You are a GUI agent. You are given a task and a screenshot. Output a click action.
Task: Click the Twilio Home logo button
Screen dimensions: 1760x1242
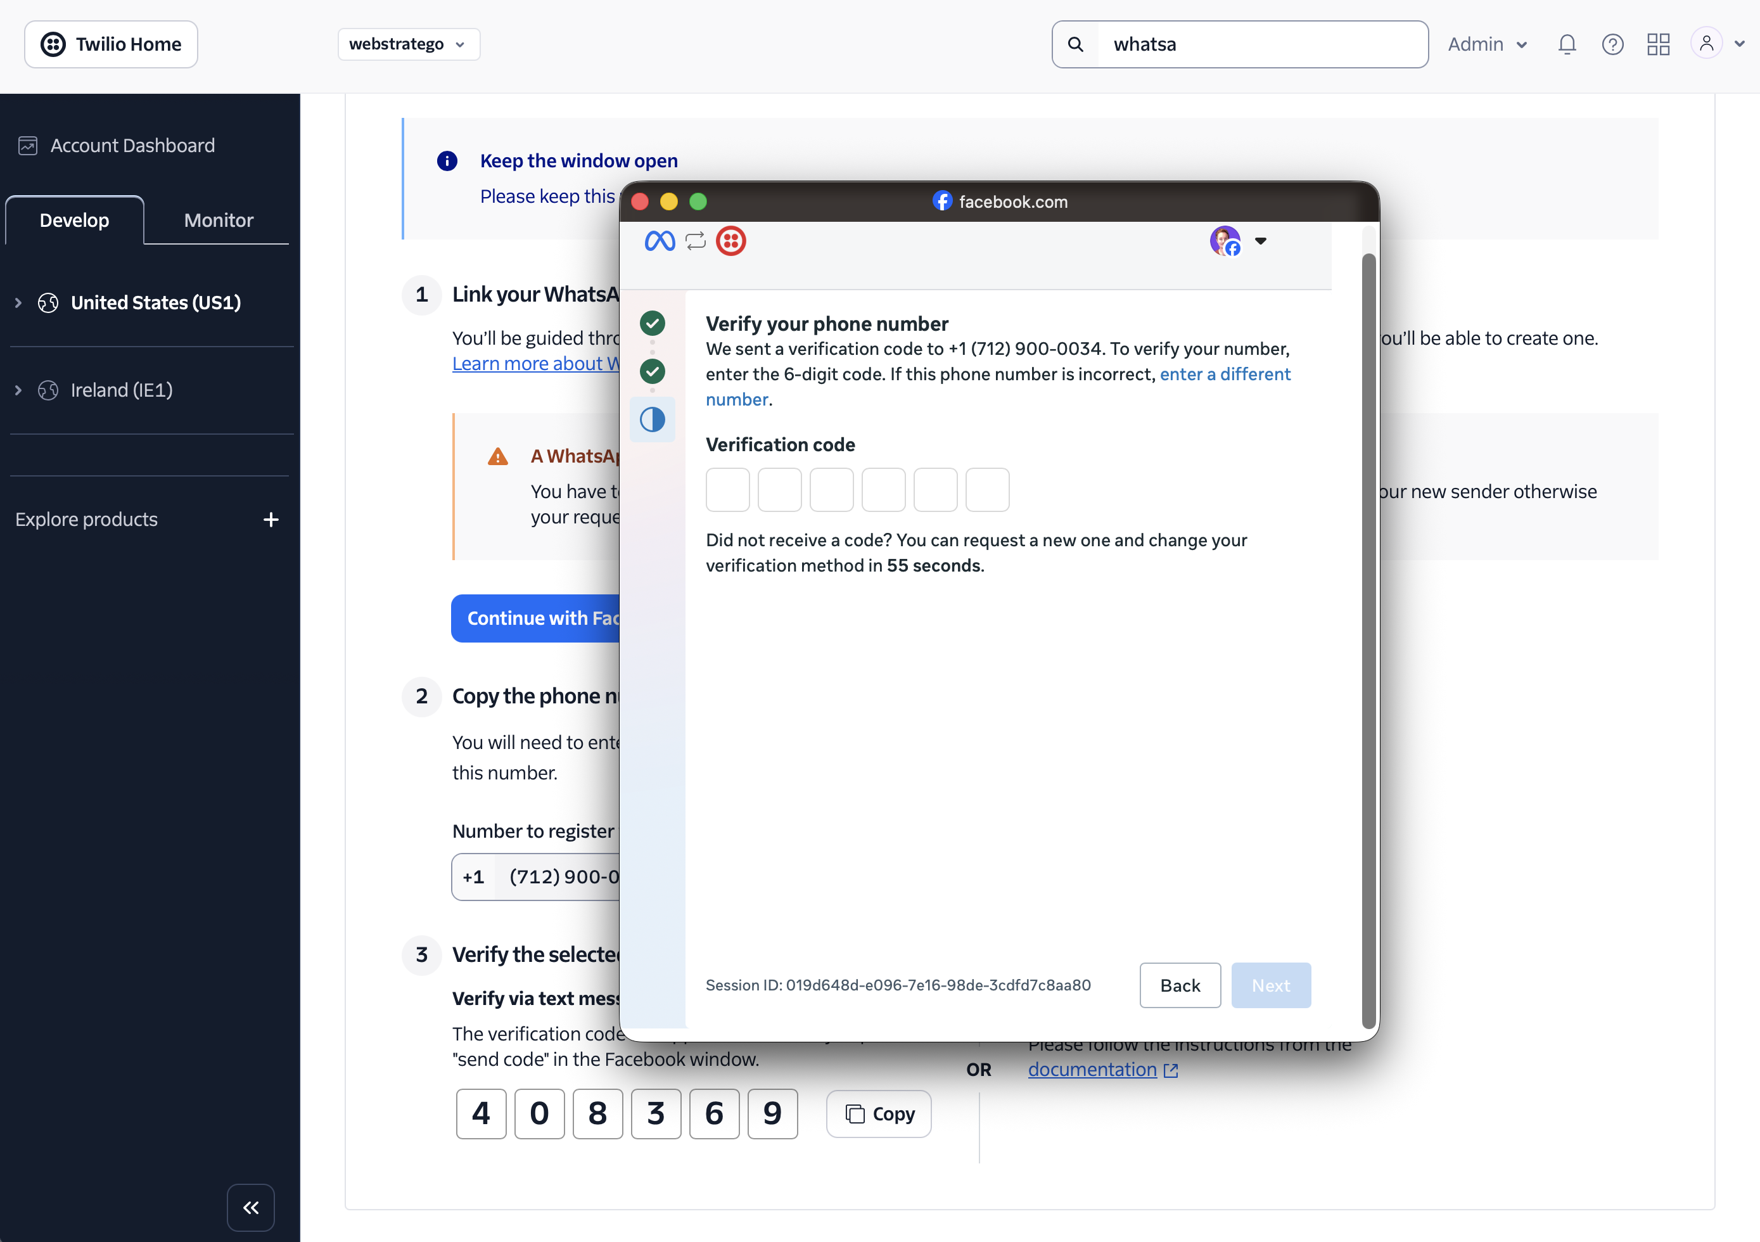tap(111, 44)
